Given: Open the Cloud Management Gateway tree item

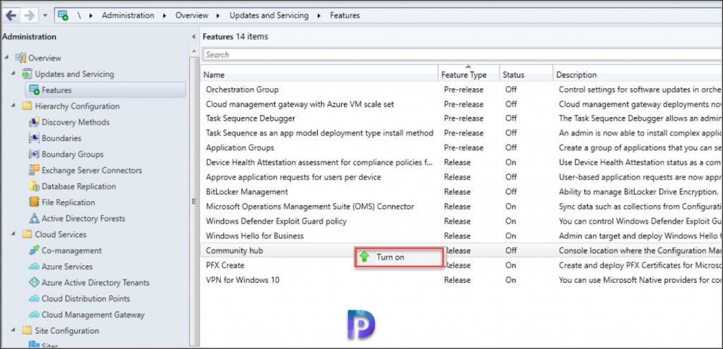Looking at the screenshot, I should click(x=93, y=315).
